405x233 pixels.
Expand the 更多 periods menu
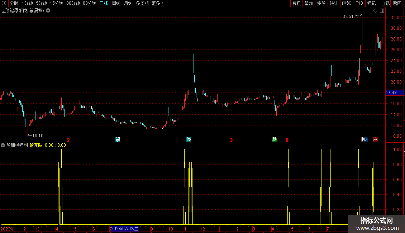point(158,3)
